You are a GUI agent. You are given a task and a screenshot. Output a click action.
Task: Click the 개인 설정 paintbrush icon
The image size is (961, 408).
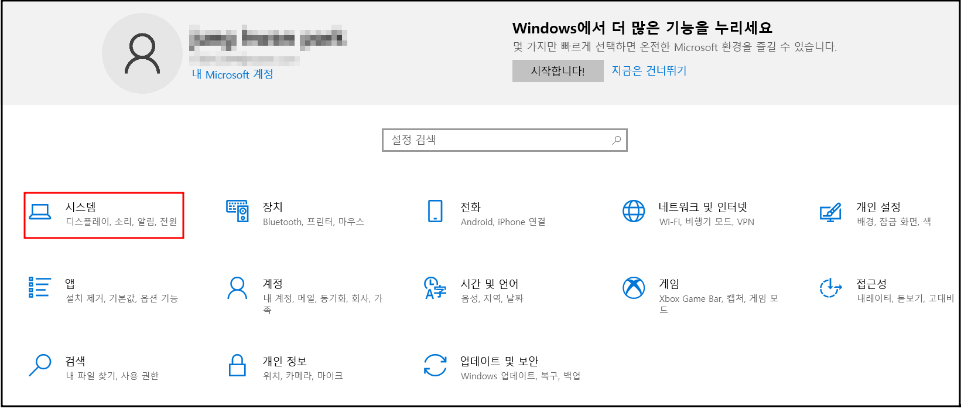(831, 212)
